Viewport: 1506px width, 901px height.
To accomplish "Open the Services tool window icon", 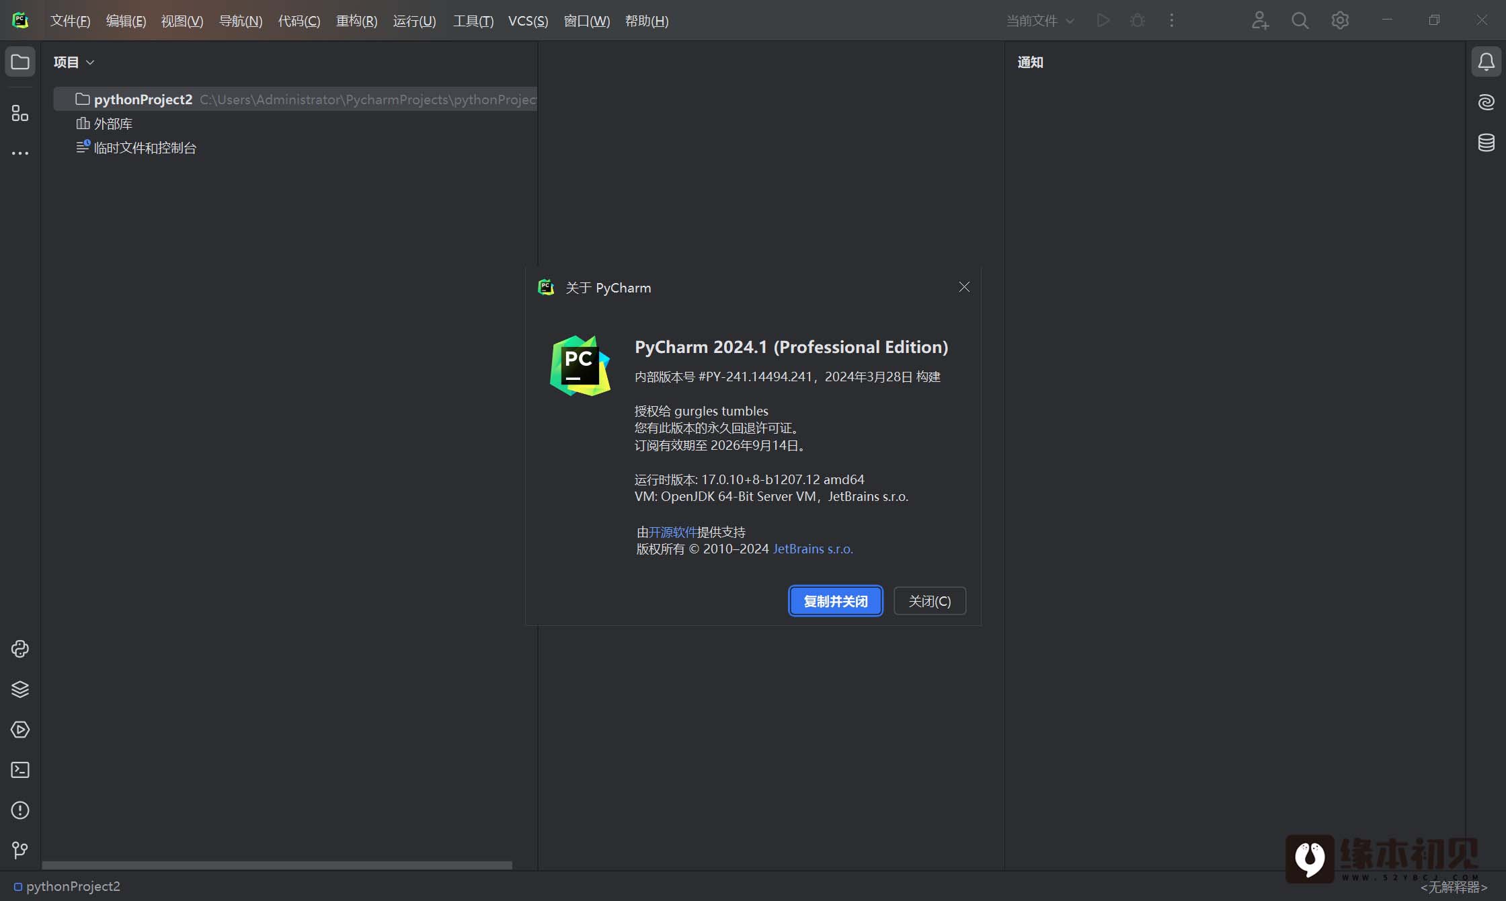I will [20, 730].
